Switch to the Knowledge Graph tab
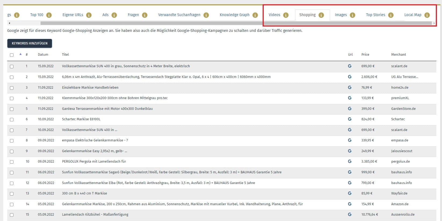Screen dimensions: 442x221 234,15
